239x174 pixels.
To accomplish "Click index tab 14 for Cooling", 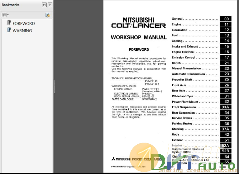I will (226, 41).
